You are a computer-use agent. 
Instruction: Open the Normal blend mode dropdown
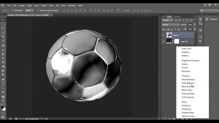[170, 25]
